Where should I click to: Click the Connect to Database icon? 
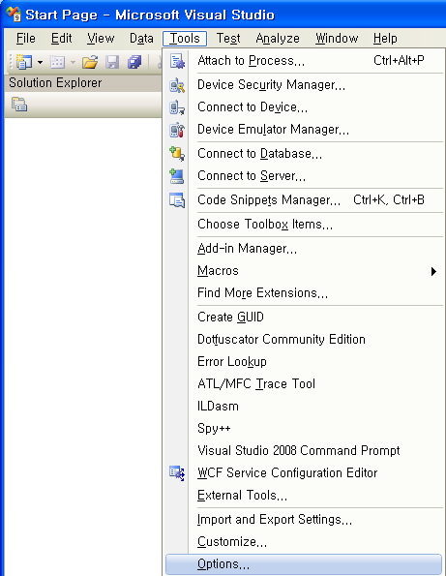[x=177, y=154]
